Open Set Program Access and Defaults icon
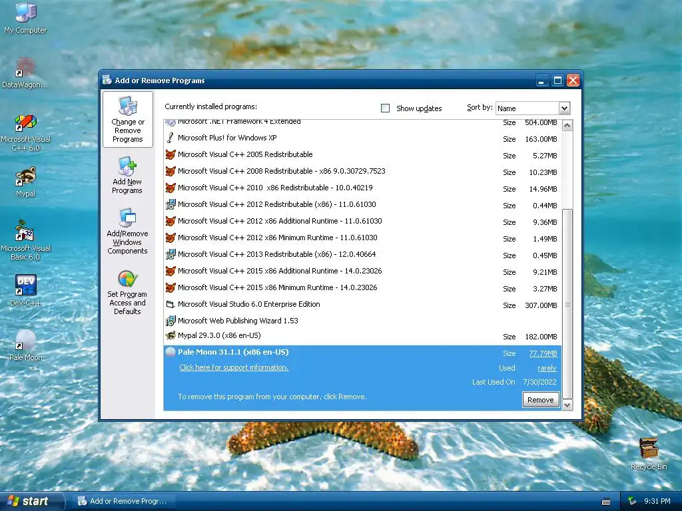 127,293
